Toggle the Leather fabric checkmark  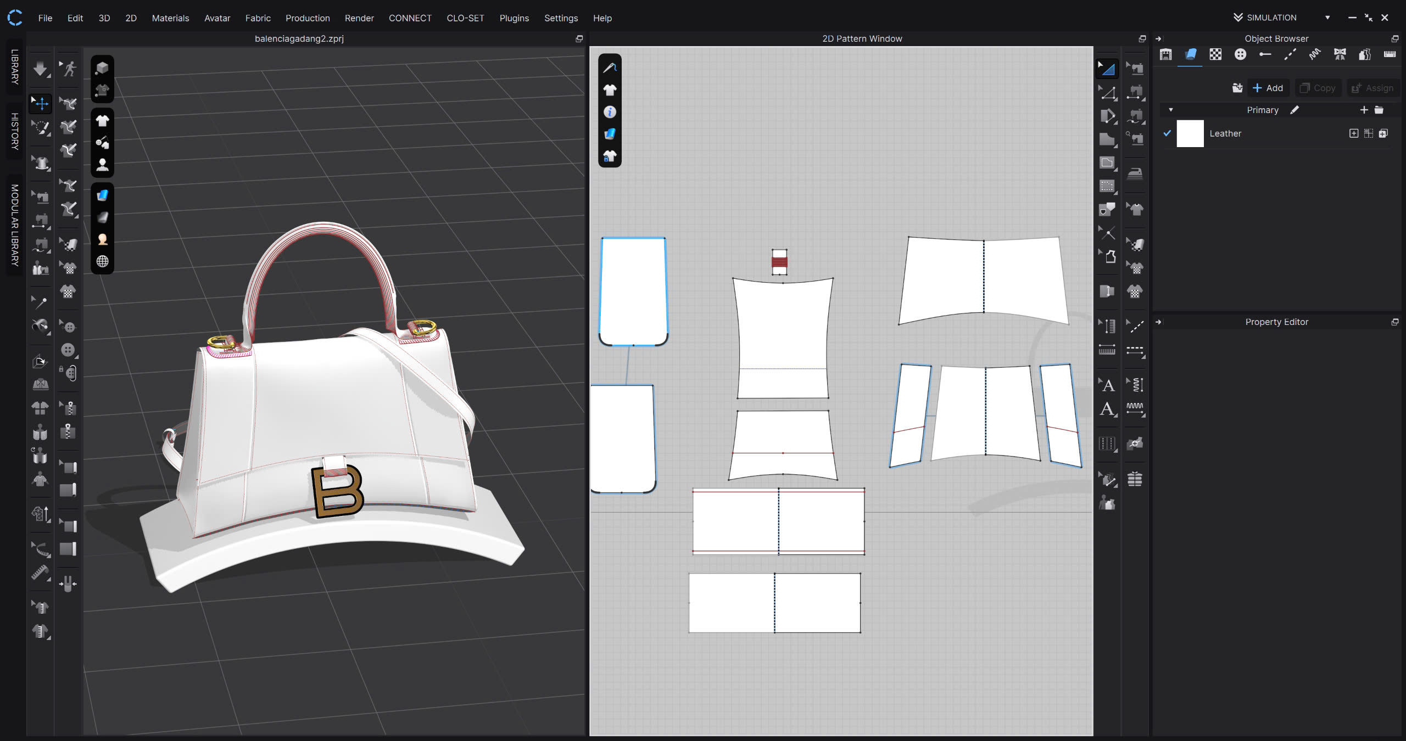(1167, 133)
